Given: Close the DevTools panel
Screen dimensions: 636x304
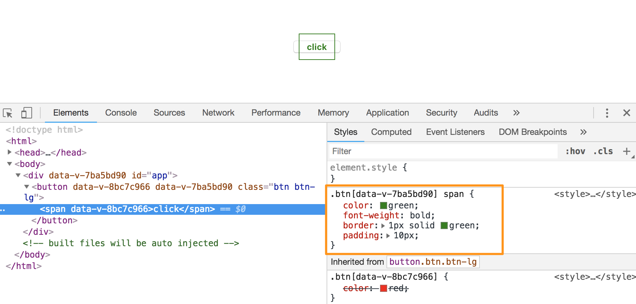Looking at the screenshot, I should point(626,113).
